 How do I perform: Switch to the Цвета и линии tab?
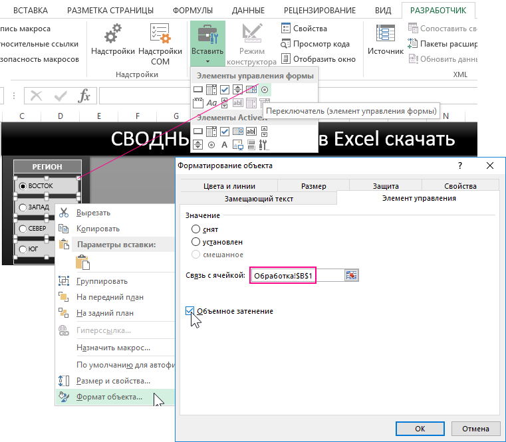coord(229,187)
